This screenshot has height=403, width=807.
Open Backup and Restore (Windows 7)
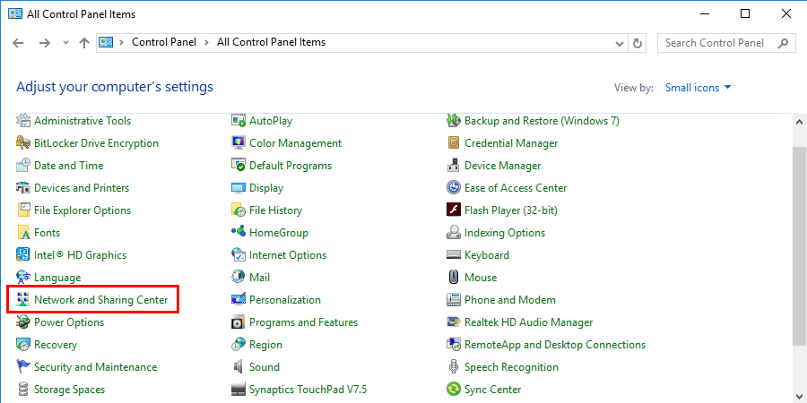[542, 121]
